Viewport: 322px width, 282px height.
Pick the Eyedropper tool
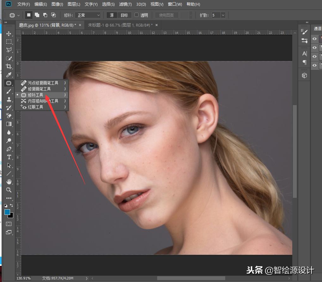tap(9, 75)
